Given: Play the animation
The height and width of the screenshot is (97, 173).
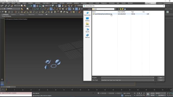Looking at the screenshot, I should pyautogui.click(x=139, y=93).
